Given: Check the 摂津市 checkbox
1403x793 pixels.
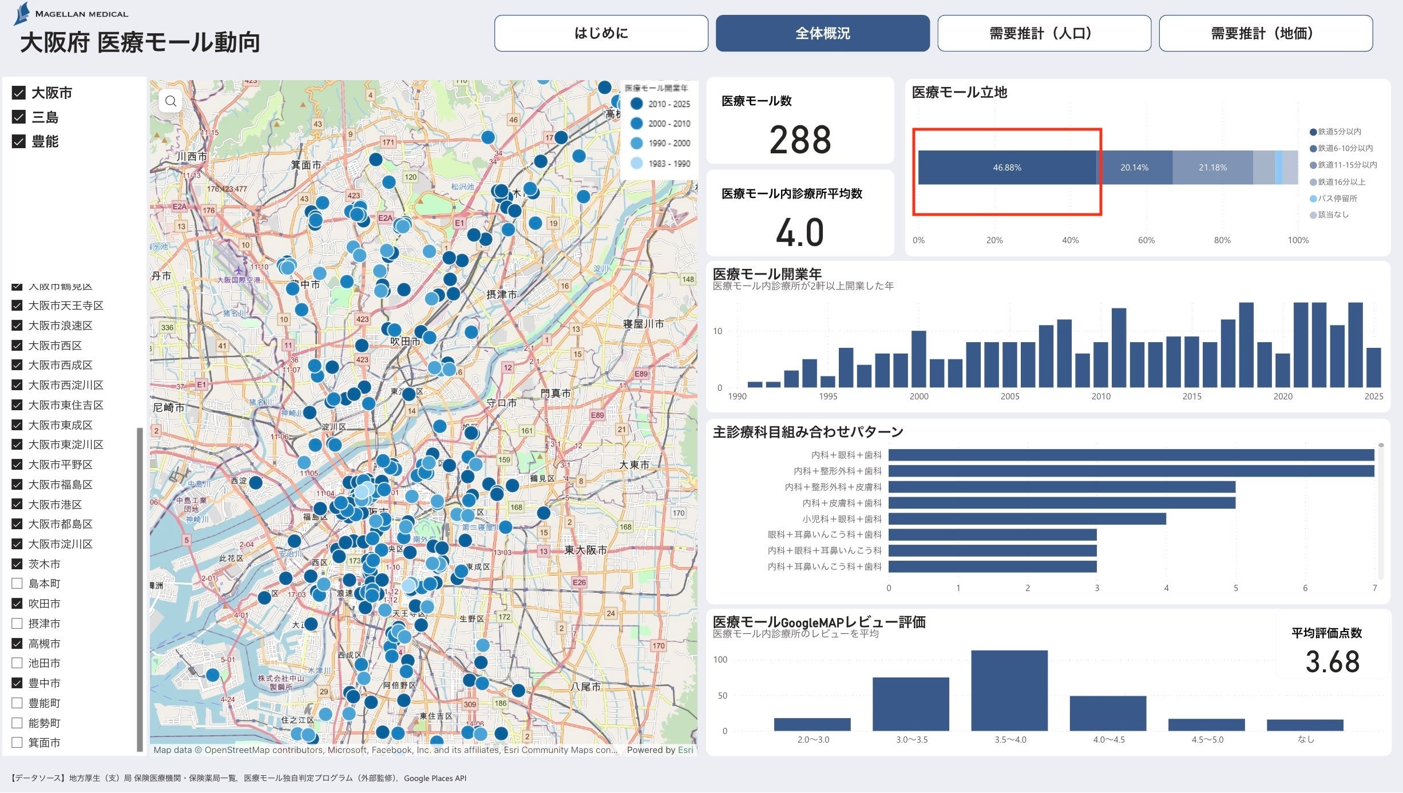Looking at the screenshot, I should pos(17,624).
